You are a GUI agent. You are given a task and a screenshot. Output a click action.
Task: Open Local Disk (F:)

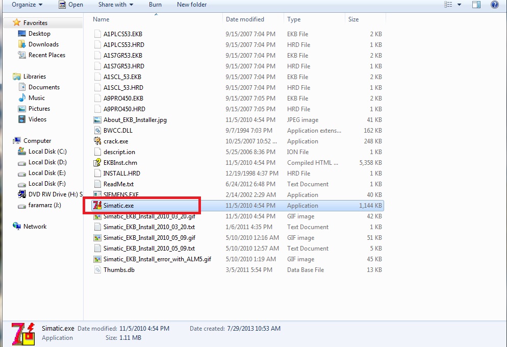coord(47,183)
